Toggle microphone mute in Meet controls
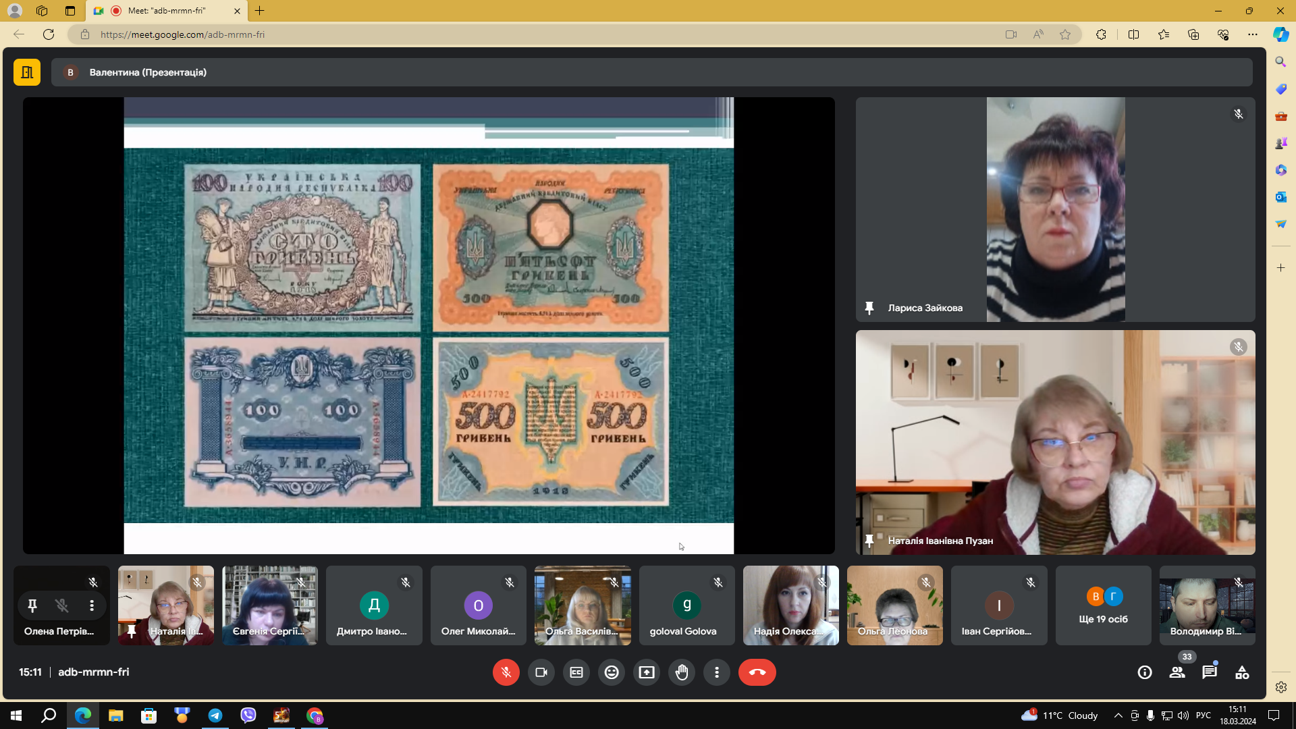1296x729 pixels. point(506,672)
